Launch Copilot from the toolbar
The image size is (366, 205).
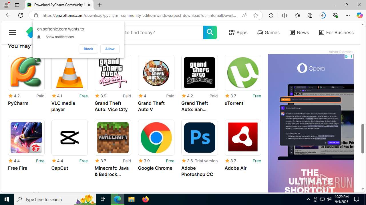point(359,15)
